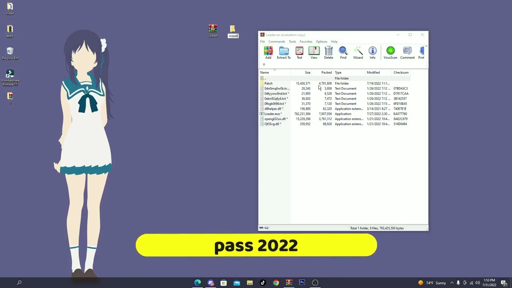Open Photoshop from taskbar

pos(302,283)
